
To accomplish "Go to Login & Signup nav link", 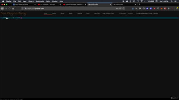I will pos(107,13).
